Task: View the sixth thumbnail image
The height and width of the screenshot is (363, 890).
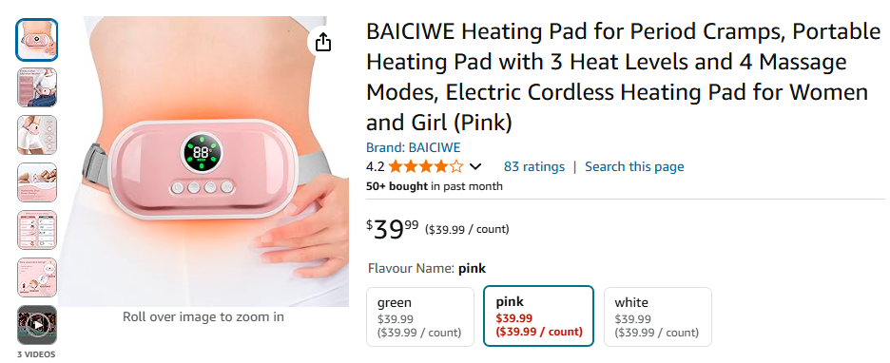Action: (x=37, y=277)
